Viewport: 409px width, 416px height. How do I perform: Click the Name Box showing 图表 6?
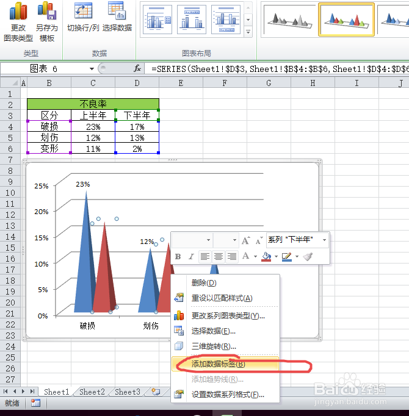coord(45,69)
